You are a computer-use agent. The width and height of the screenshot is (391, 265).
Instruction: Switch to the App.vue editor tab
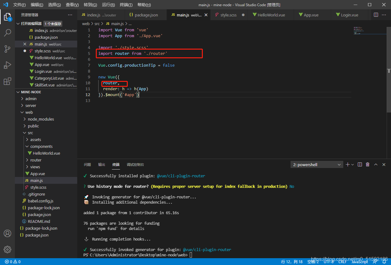(311, 15)
